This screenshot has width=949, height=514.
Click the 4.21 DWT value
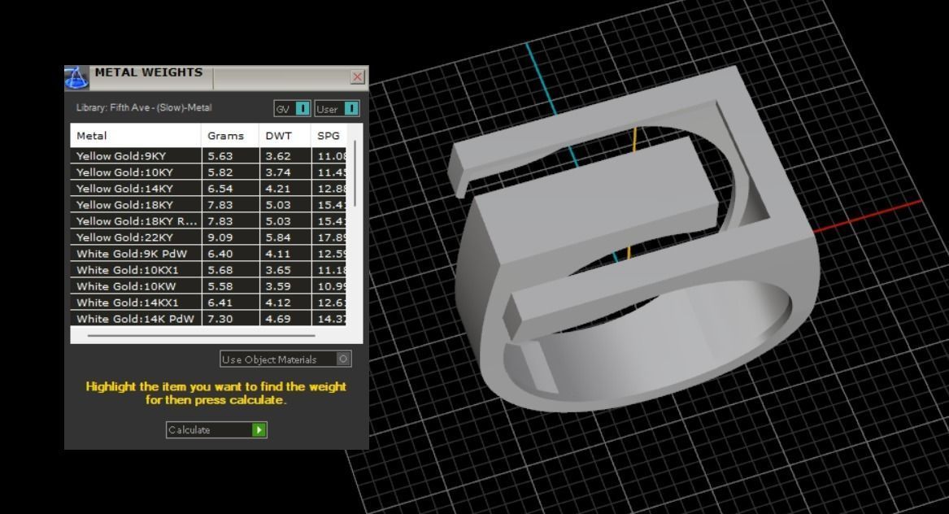tap(278, 189)
